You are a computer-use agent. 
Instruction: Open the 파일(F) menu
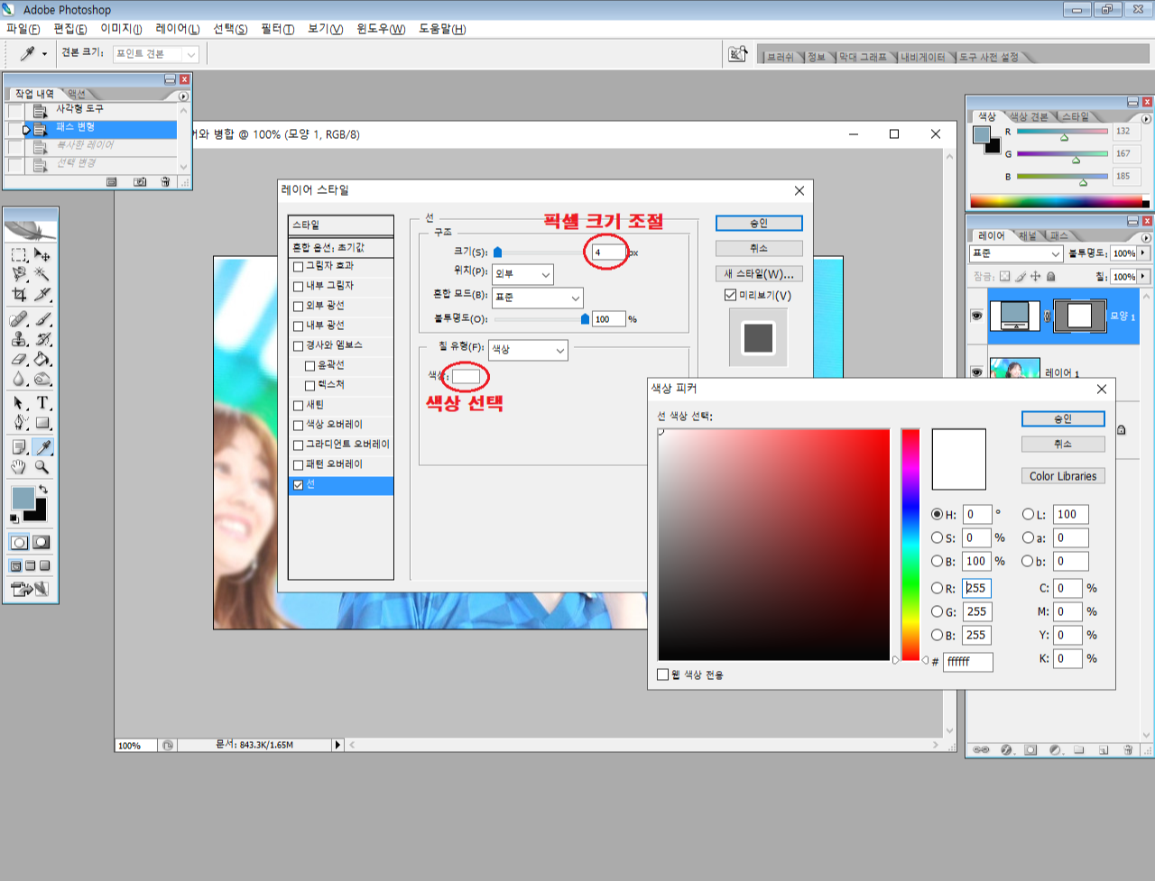point(23,29)
